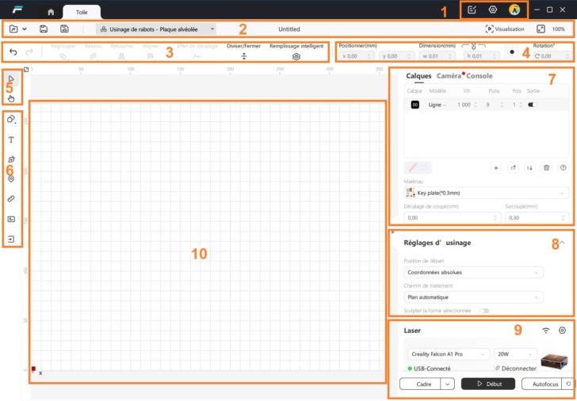
Task: Select the pen vector drawing tool
Action: 11,159
